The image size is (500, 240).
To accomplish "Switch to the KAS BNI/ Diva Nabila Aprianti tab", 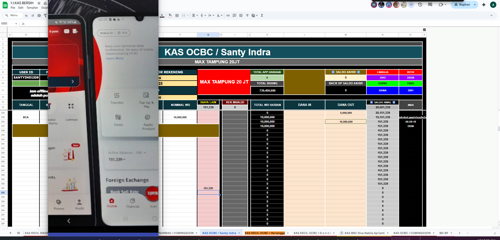I will pos(365,233).
